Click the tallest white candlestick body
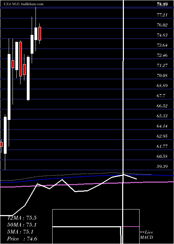174x244 pixels. tap(9, 87)
